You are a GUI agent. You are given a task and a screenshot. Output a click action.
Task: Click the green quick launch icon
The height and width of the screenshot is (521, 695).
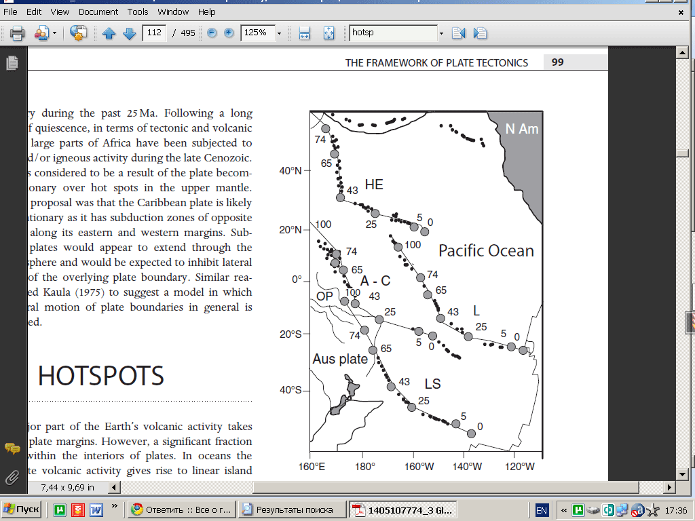[x=60, y=510]
